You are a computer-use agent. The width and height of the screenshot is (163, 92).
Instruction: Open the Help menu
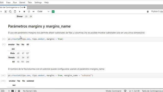(x=46, y=2)
